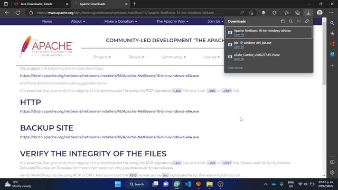This screenshot has height=190, width=338.
Task: Open Edge Settings and more menu
Action: 331,13
